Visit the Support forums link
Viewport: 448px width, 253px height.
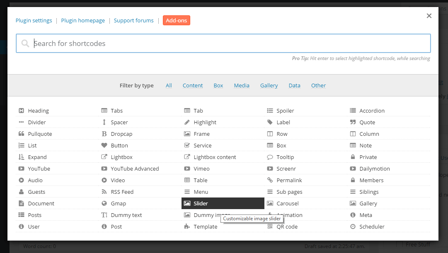(133, 20)
